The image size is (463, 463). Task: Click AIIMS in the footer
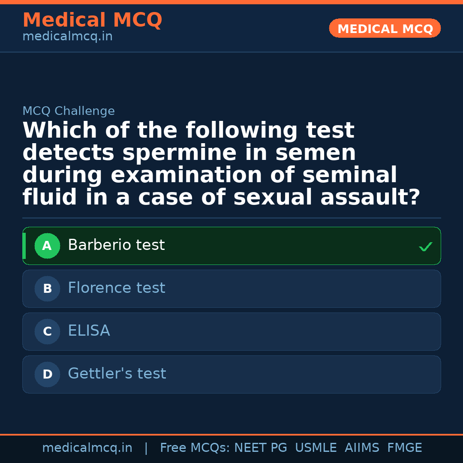[362, 448]
